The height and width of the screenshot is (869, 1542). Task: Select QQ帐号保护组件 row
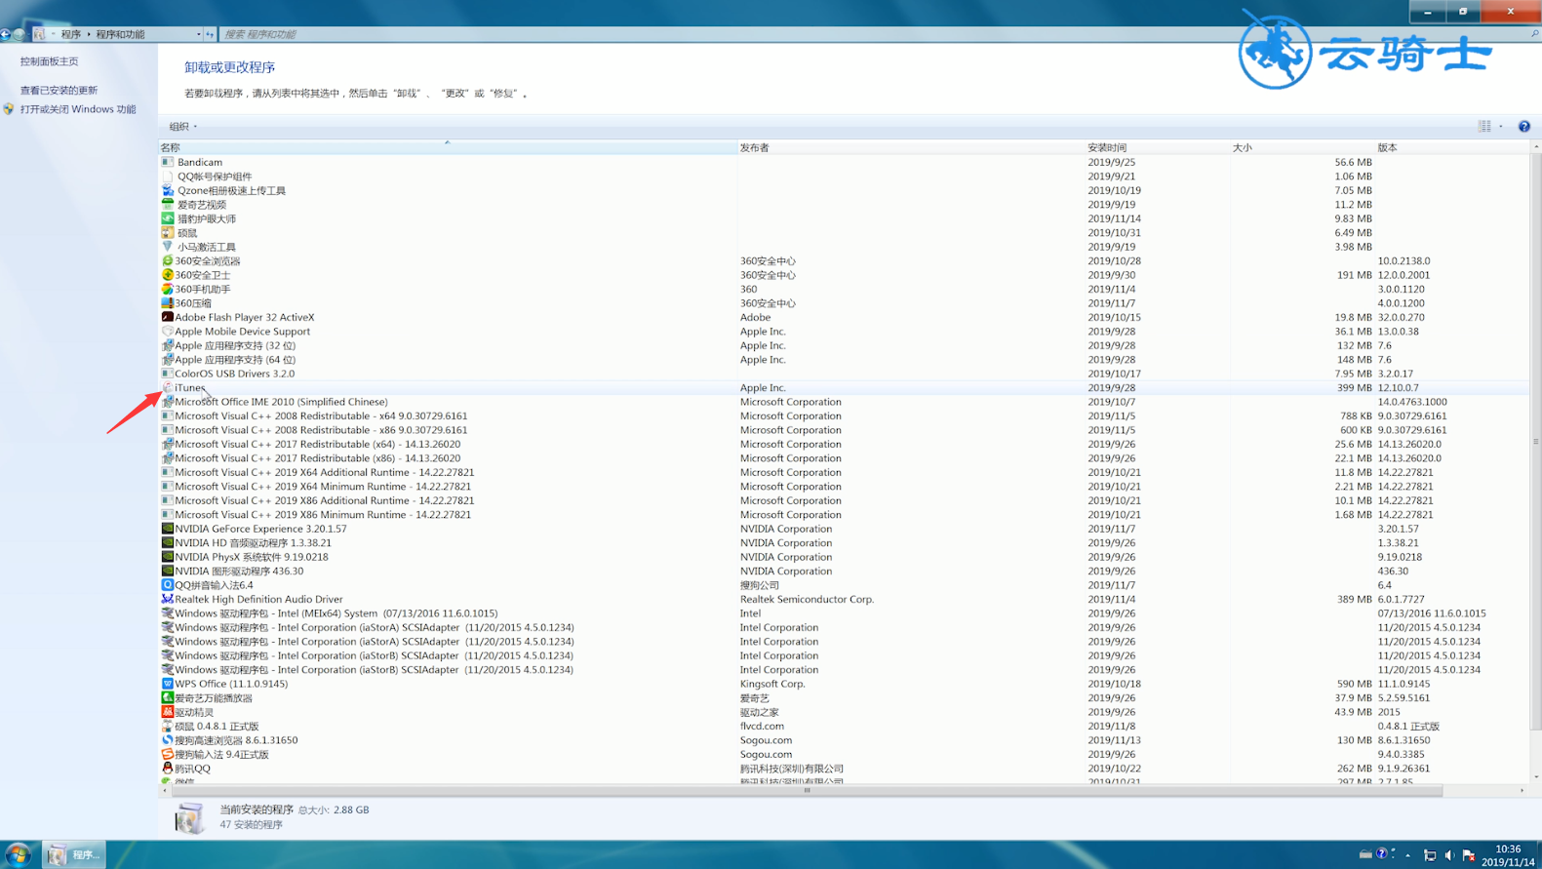pos(845,177)
